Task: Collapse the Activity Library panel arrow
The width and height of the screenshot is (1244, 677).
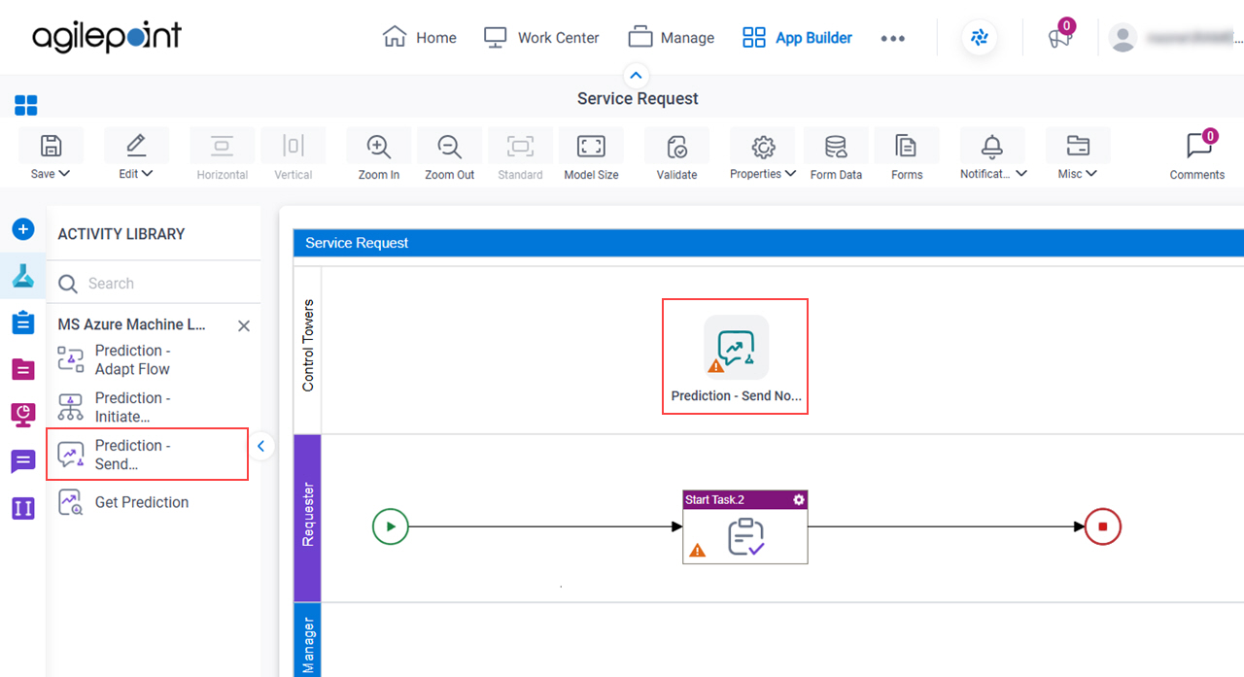Action: [x=260, y=447]
